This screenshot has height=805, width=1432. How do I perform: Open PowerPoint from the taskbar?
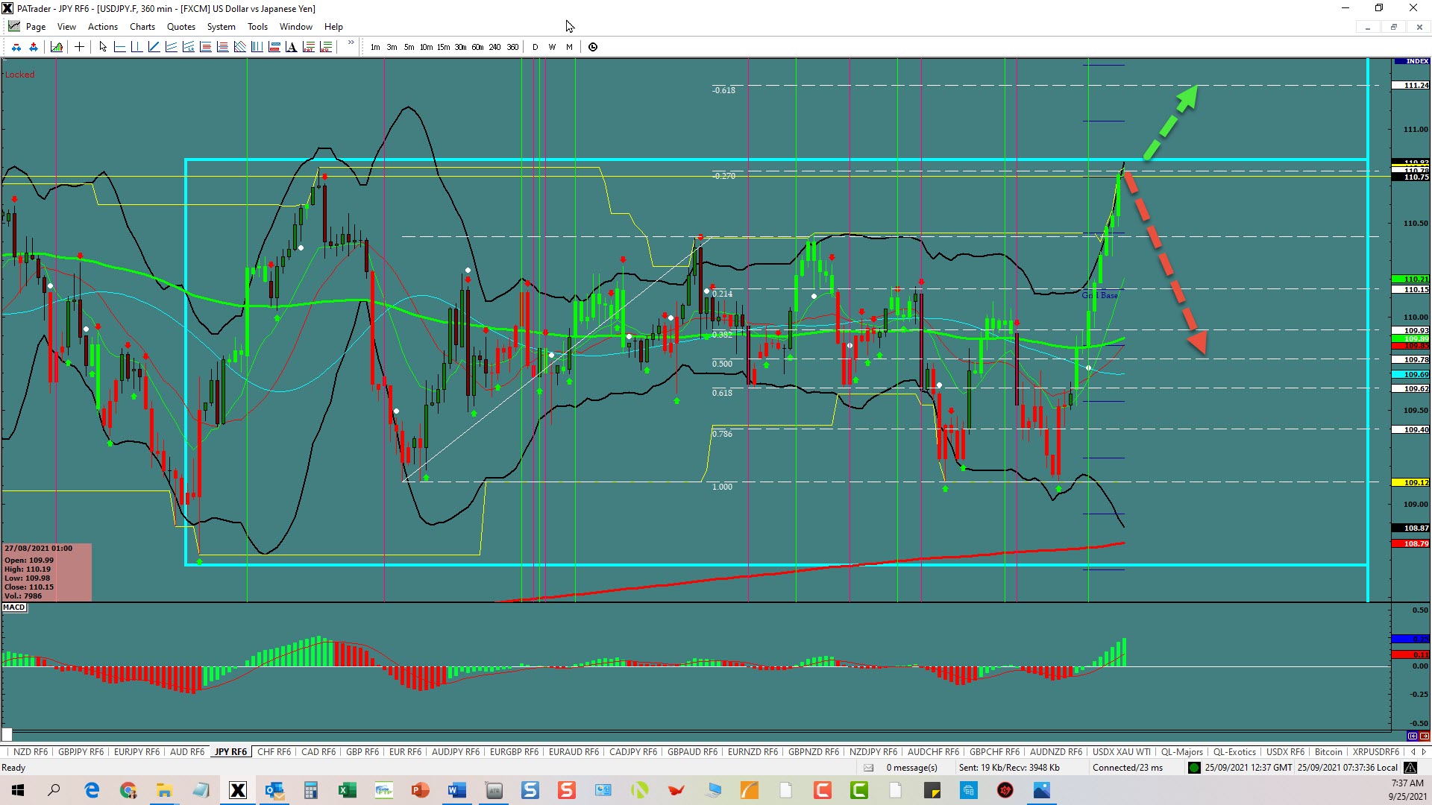click(420, 790)
